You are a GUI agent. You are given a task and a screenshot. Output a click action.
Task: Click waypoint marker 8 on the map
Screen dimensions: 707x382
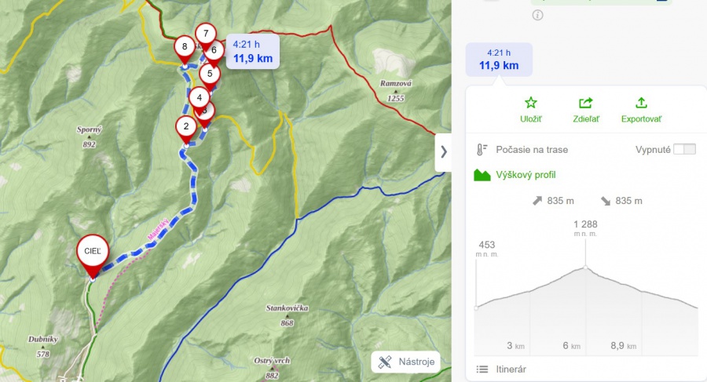[185, 51]
